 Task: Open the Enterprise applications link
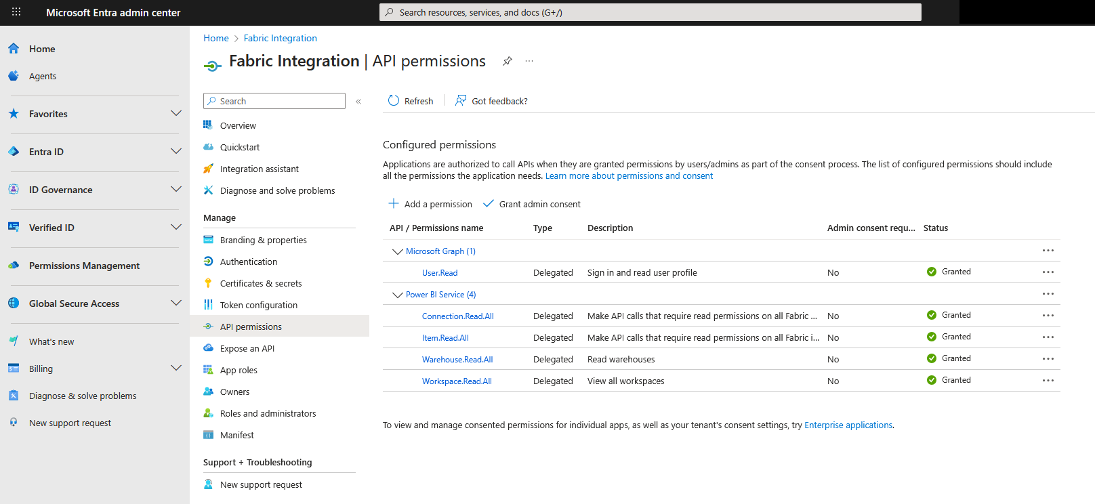pos(848,425)
